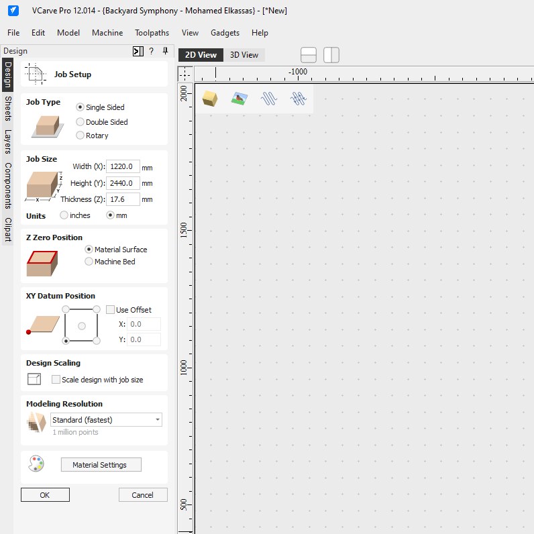Click the material settings palette icon

point(36,464)
